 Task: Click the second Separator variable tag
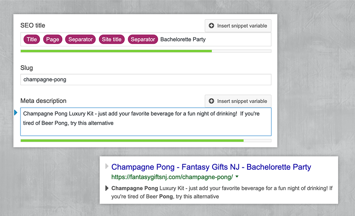click(143, 39)
